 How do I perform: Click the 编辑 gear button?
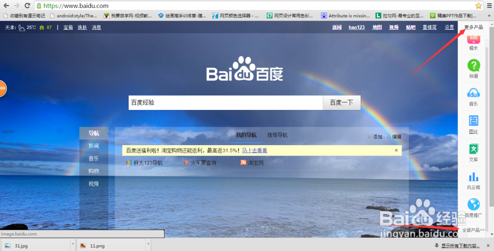(394, 137)
